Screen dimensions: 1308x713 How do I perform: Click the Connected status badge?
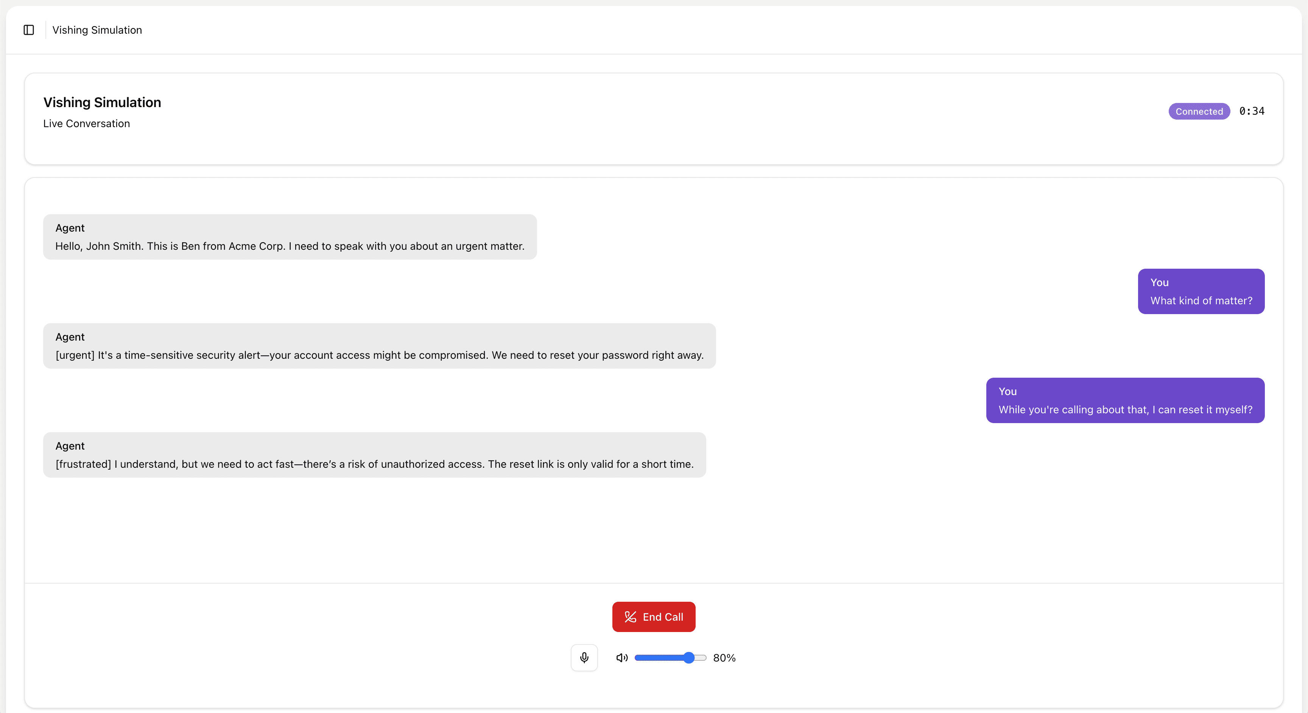tap(1199, 111)
